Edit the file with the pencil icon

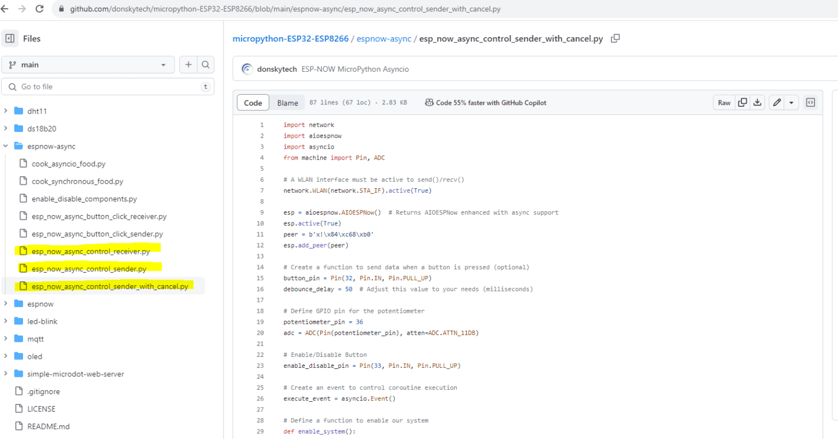[x=777, y=102]
